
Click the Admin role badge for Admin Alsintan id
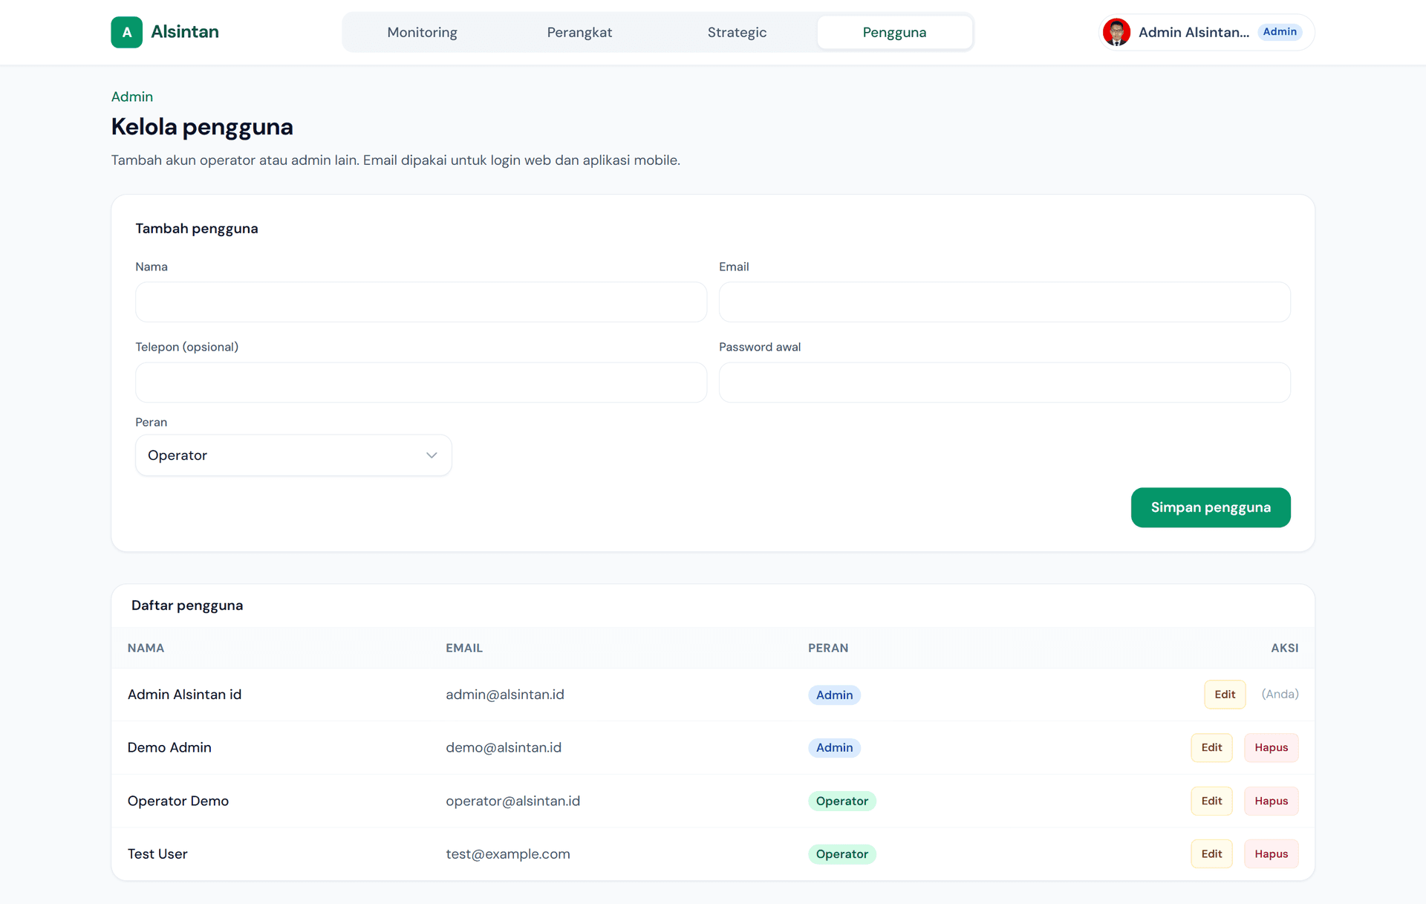834,695
